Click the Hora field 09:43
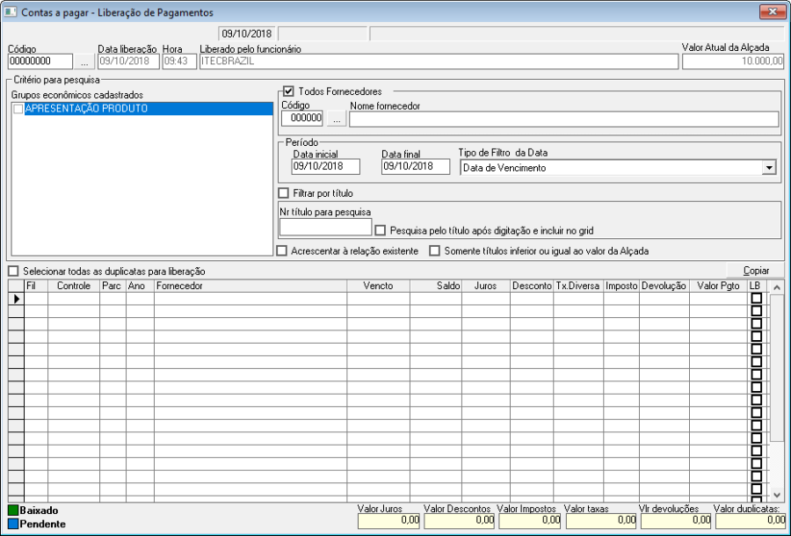 [179, 62]
